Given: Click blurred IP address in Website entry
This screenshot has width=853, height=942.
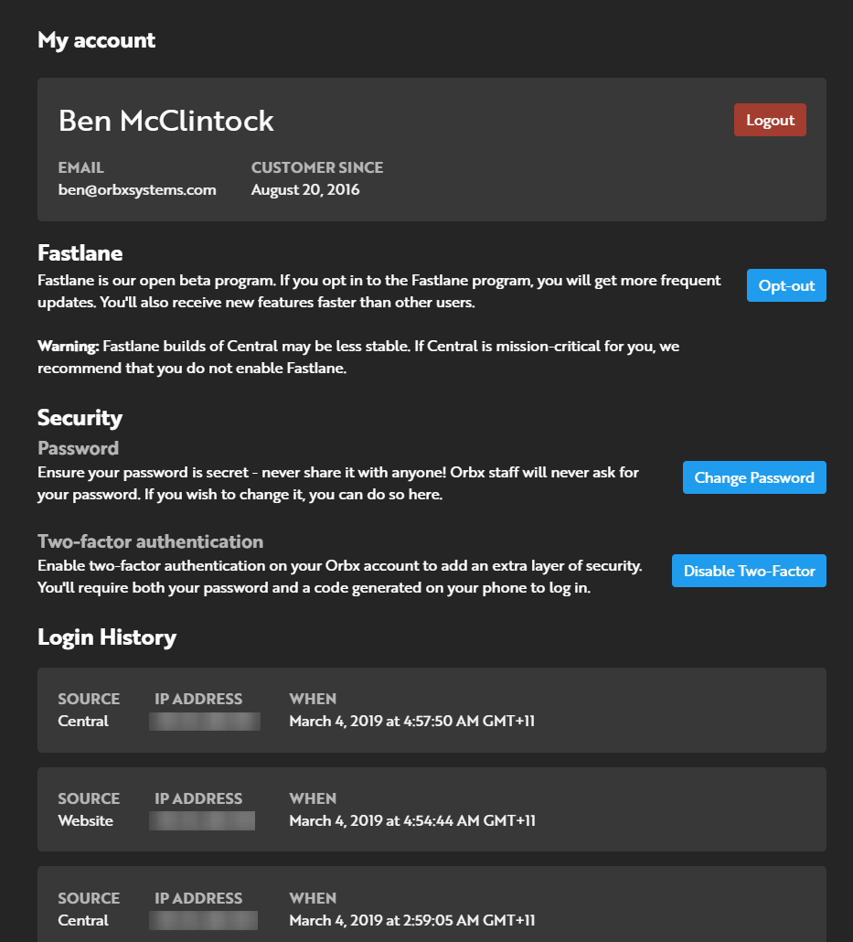Looking at the screenshot, I should coord(202,820).
